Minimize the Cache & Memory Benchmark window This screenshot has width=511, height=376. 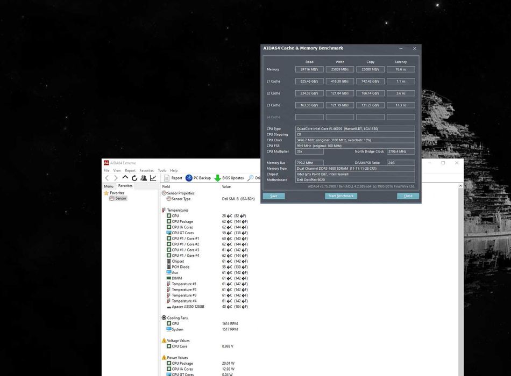pos(401,48)
